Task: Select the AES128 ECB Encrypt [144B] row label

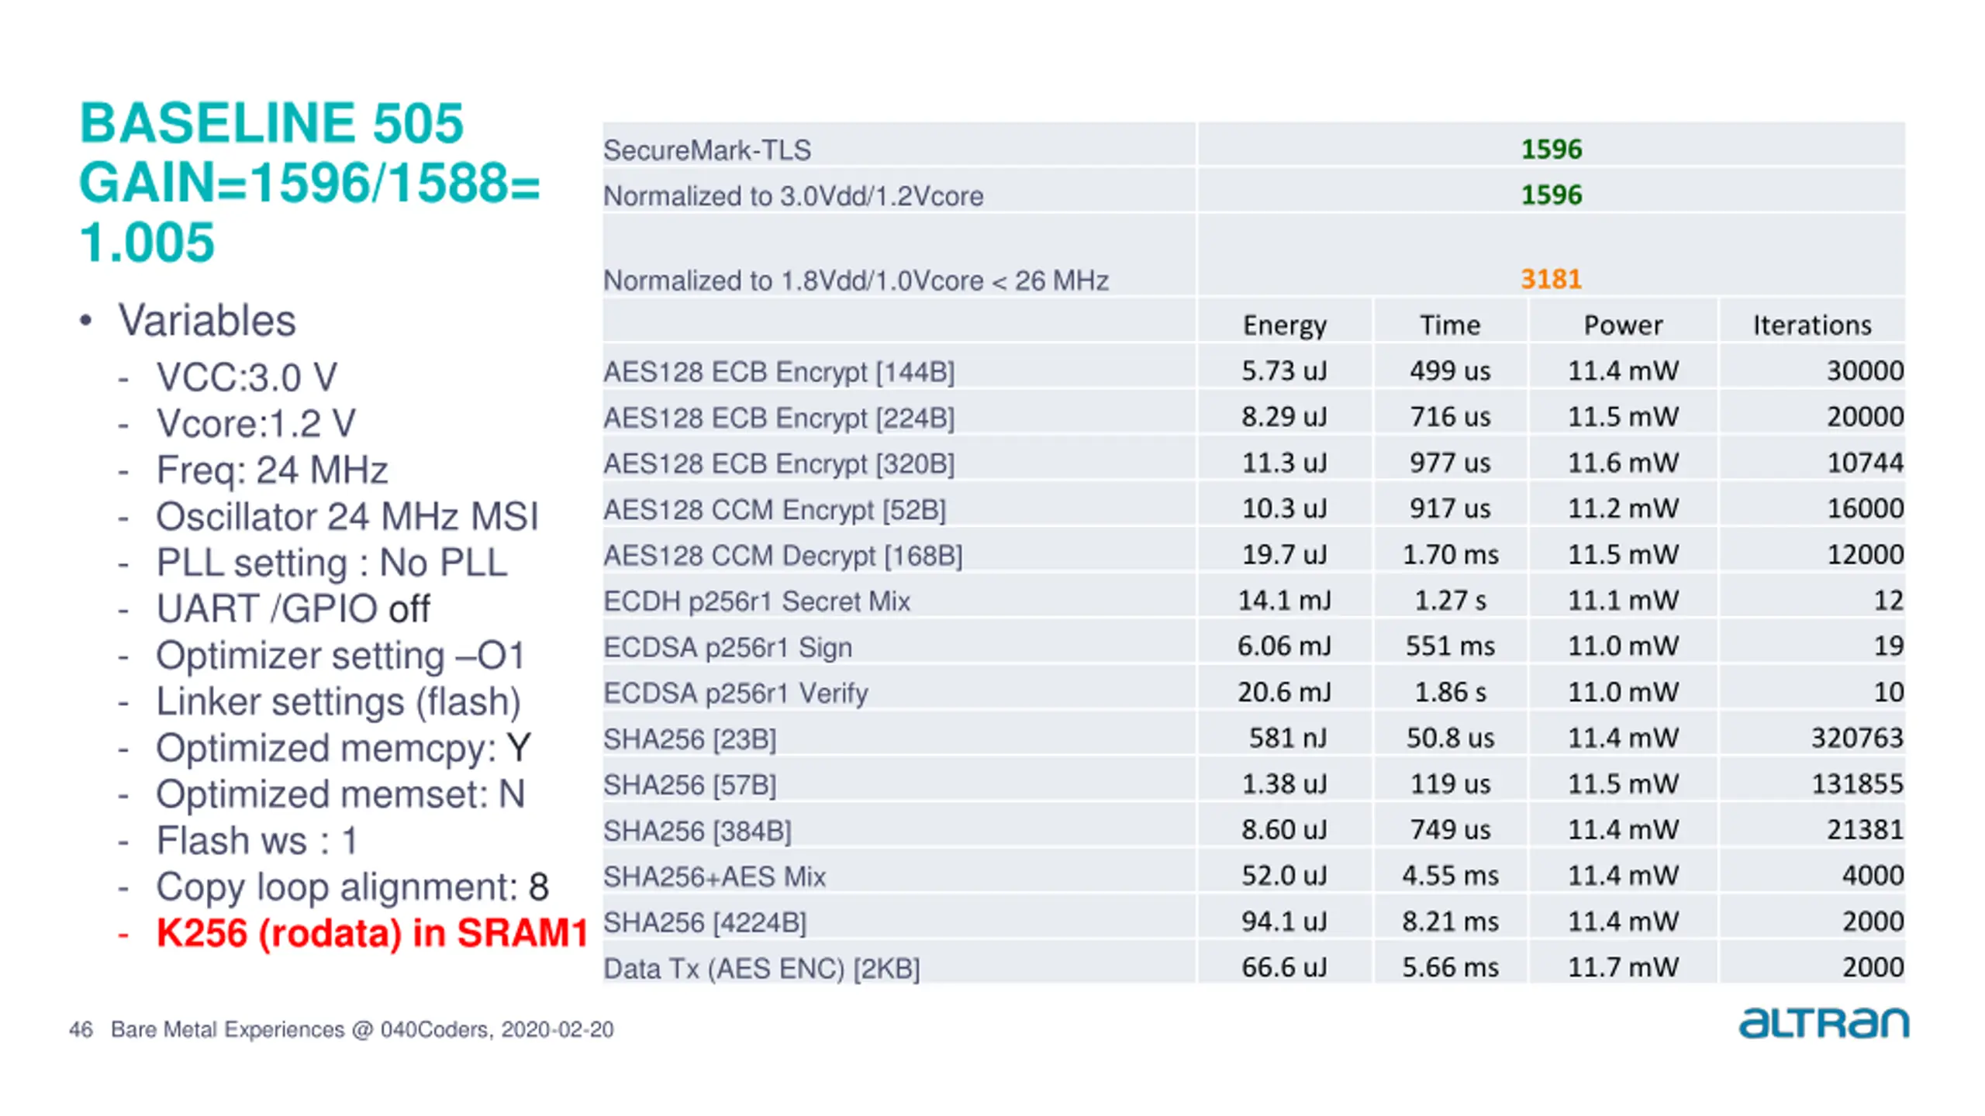Action: point(778,372)
